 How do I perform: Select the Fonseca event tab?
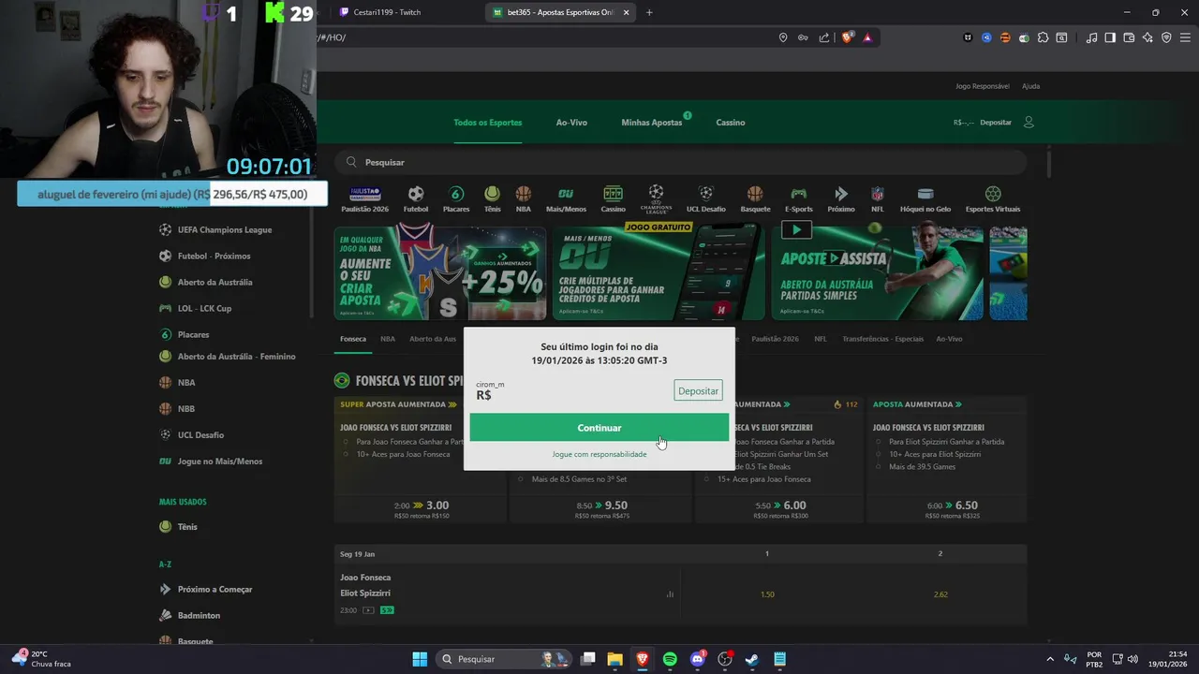tap(353, 339)
